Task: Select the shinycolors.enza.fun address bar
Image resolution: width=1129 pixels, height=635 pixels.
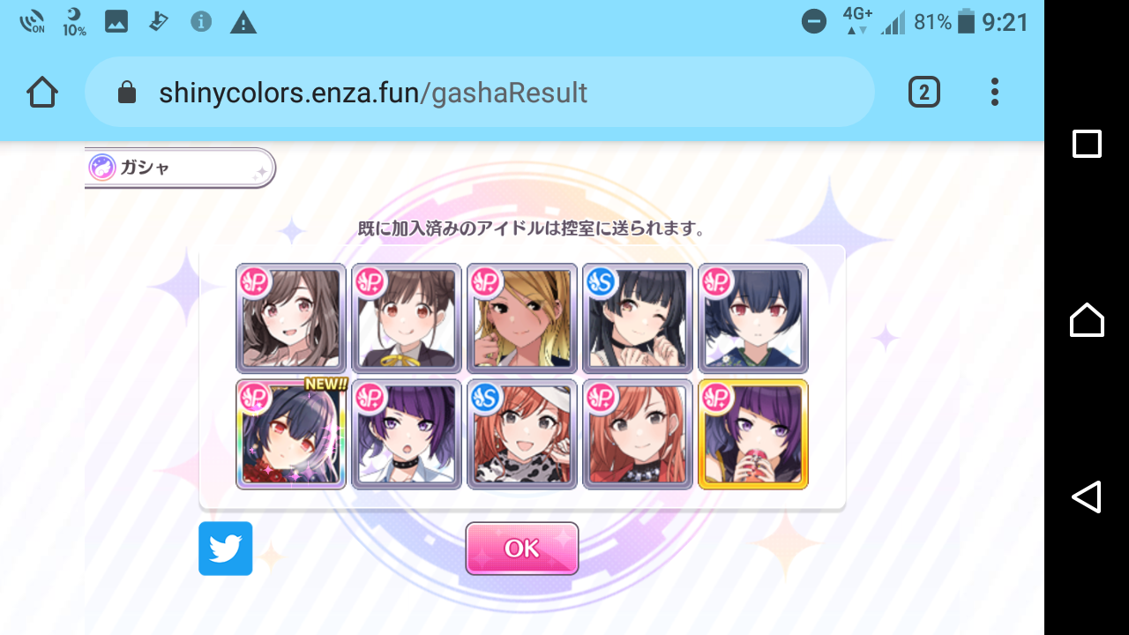Action: (480, 92)
